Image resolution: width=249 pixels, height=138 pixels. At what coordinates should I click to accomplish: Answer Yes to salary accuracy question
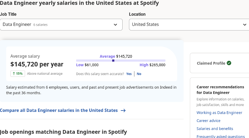click(129, 74)
